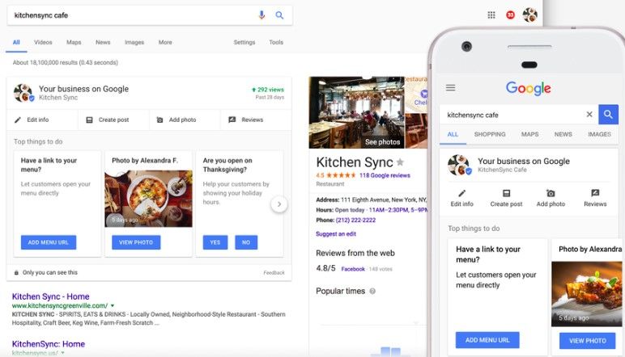Click the lock icon by Only you can see this
The image size is (625, 357).
pyautogui.click(x=16, y=273)
